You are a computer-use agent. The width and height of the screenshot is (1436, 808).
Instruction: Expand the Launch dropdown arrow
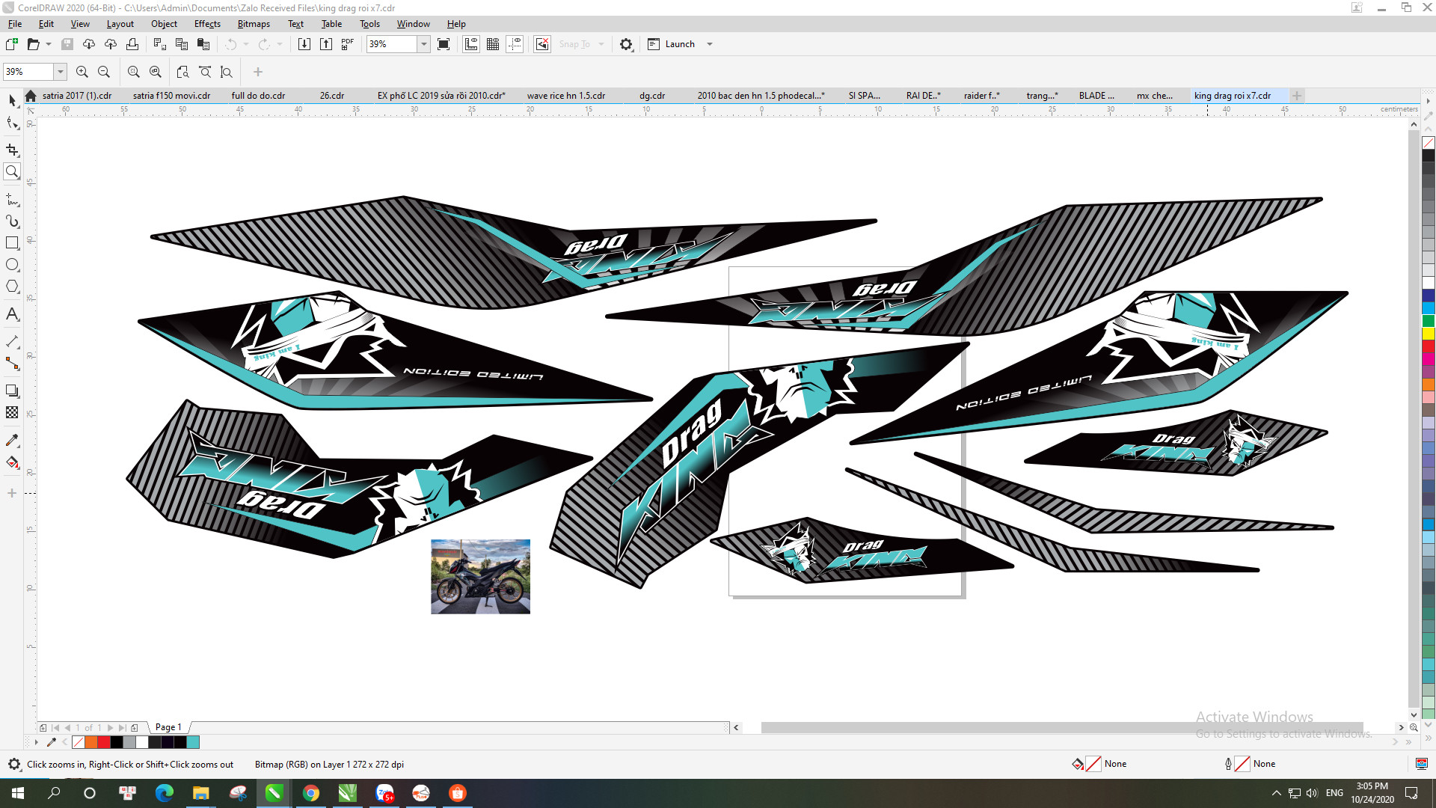(x=710, y=44)
